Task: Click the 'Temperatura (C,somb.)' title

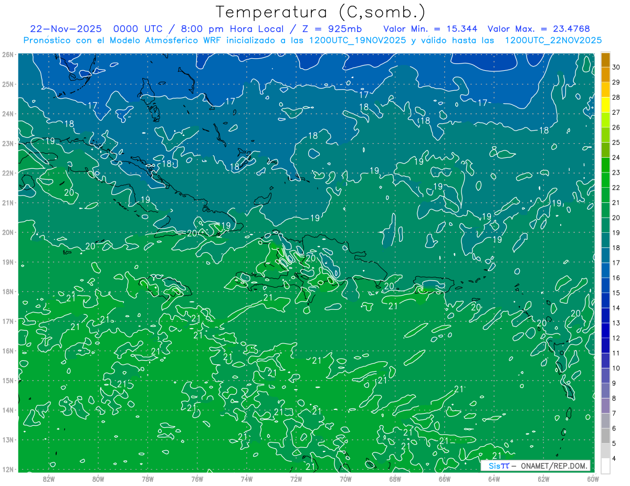Action: [x=321, y=13]
